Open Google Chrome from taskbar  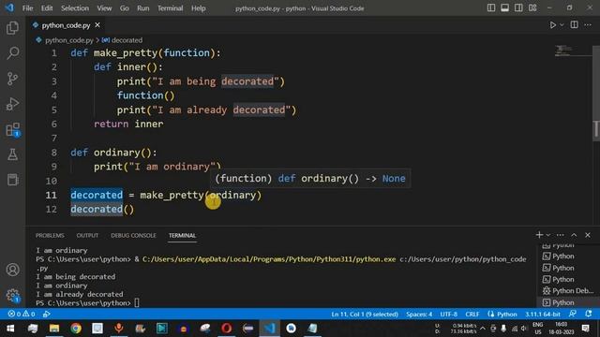(x=76, y=329)
